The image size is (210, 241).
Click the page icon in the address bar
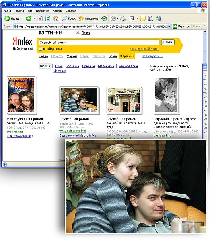(x=16, y=27)
